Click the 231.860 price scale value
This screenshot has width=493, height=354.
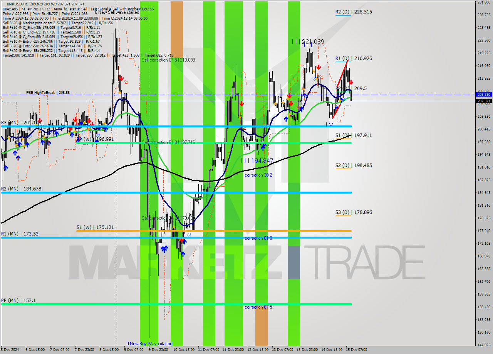click(484, 2)
